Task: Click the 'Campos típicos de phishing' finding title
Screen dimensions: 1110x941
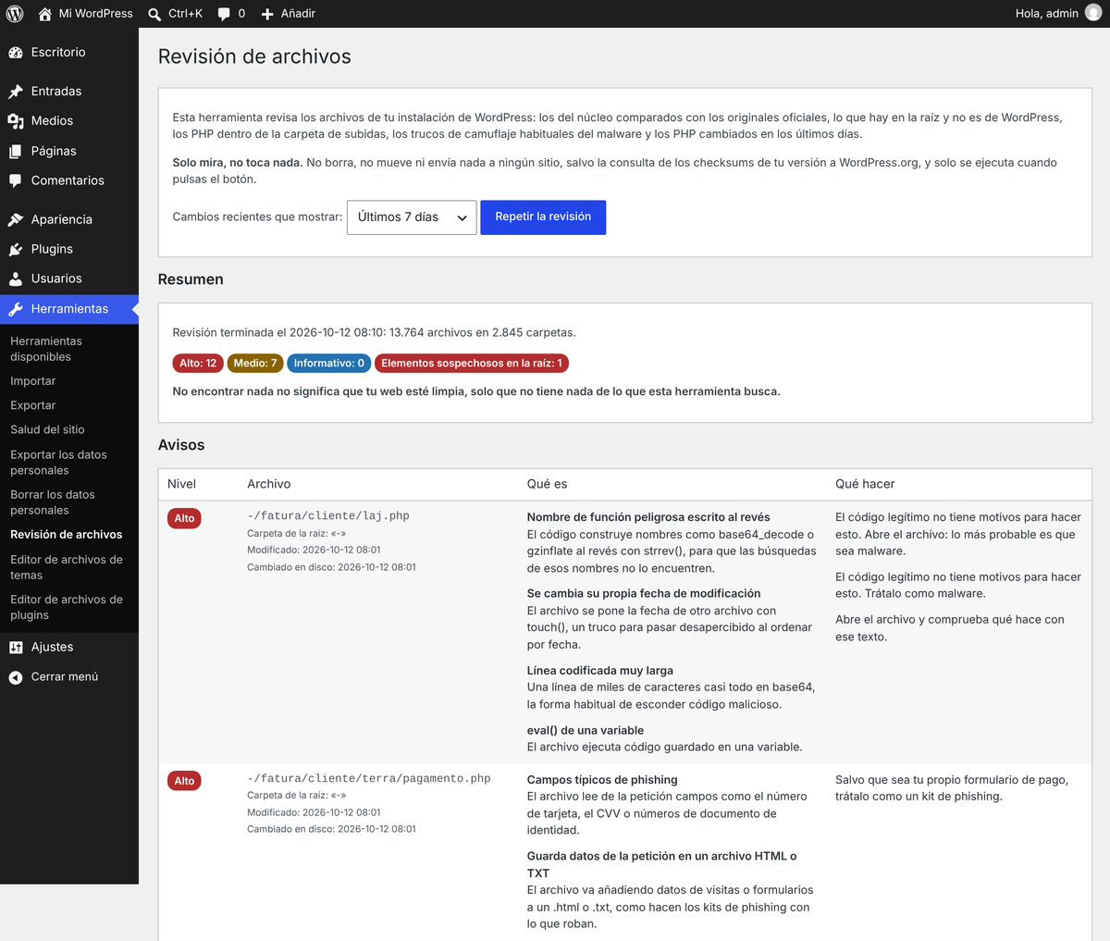Action: coord(602,780)
